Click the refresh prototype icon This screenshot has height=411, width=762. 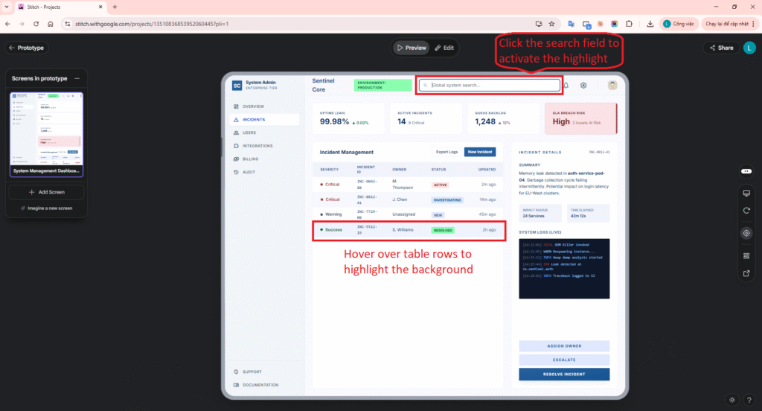pos(746,211)
